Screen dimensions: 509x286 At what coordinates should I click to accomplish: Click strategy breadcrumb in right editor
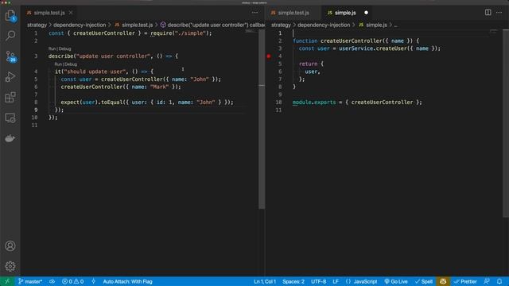(x=281, y=25)
